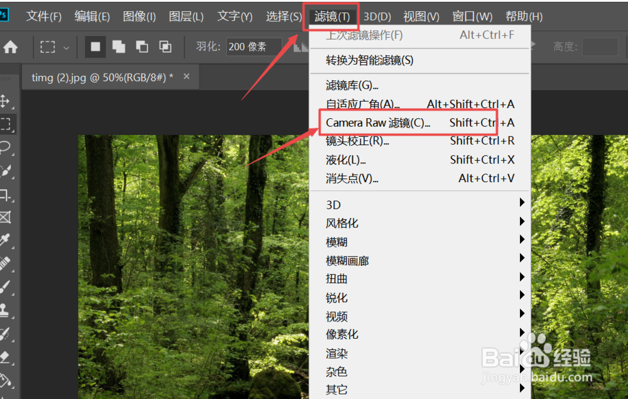628x399 pixels.
Task: Expand the 风格化 submenu
Action: coord(420,223)
